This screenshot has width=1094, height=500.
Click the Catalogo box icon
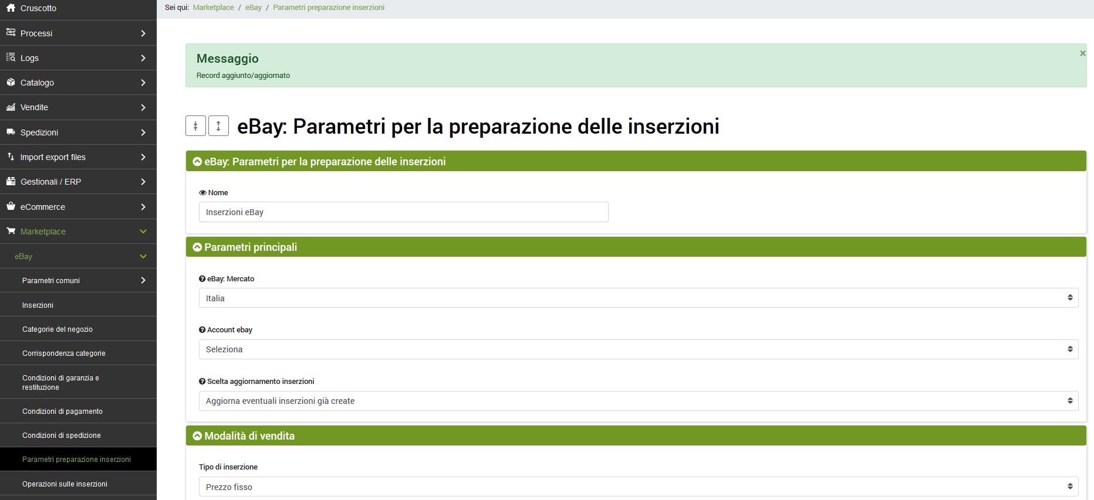tap(11, 83)
